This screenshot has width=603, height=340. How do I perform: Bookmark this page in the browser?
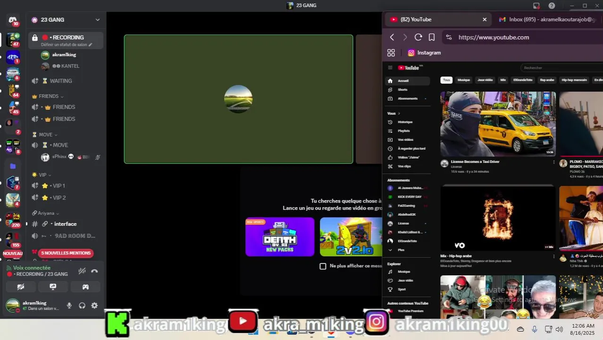click(431, 37)
